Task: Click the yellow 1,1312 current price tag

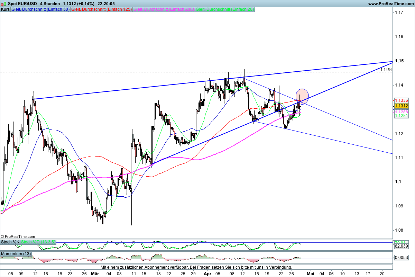Action: [402, 106]
